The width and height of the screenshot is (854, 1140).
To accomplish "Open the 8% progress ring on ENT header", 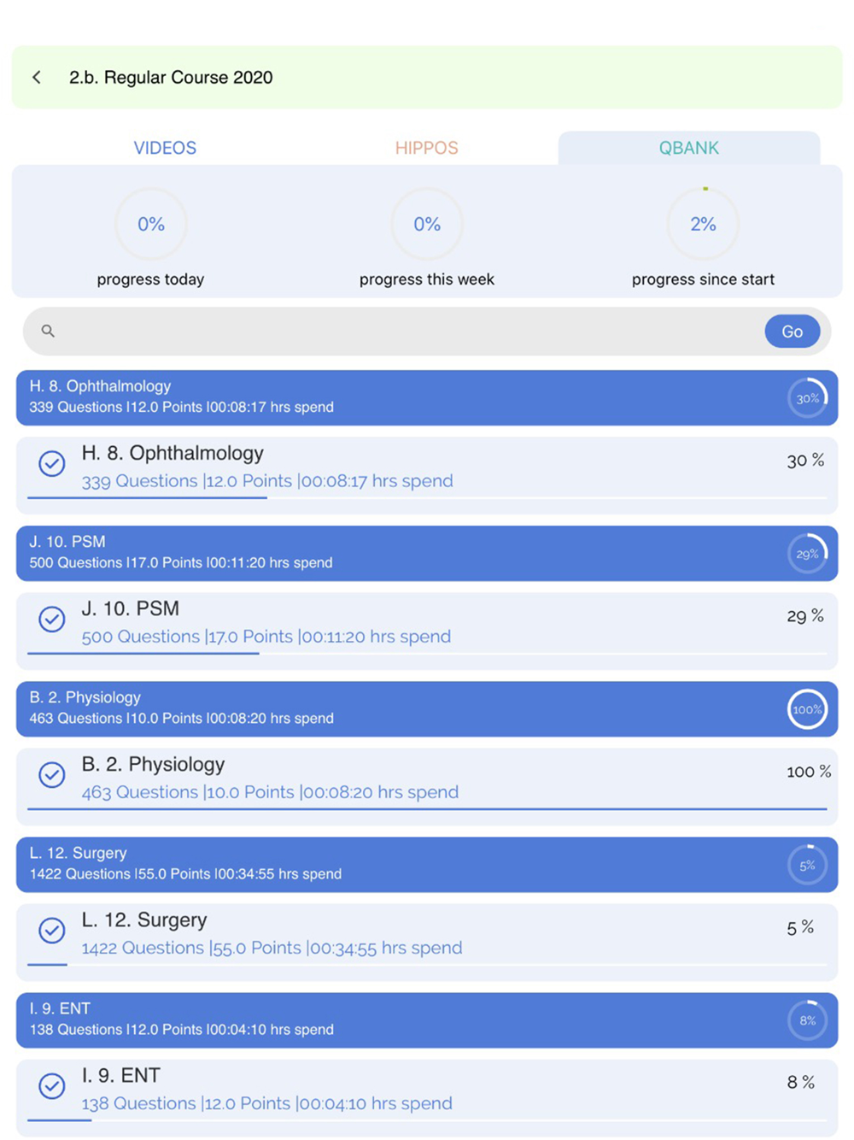I will pyautogui.click(x=807, y=1020).
